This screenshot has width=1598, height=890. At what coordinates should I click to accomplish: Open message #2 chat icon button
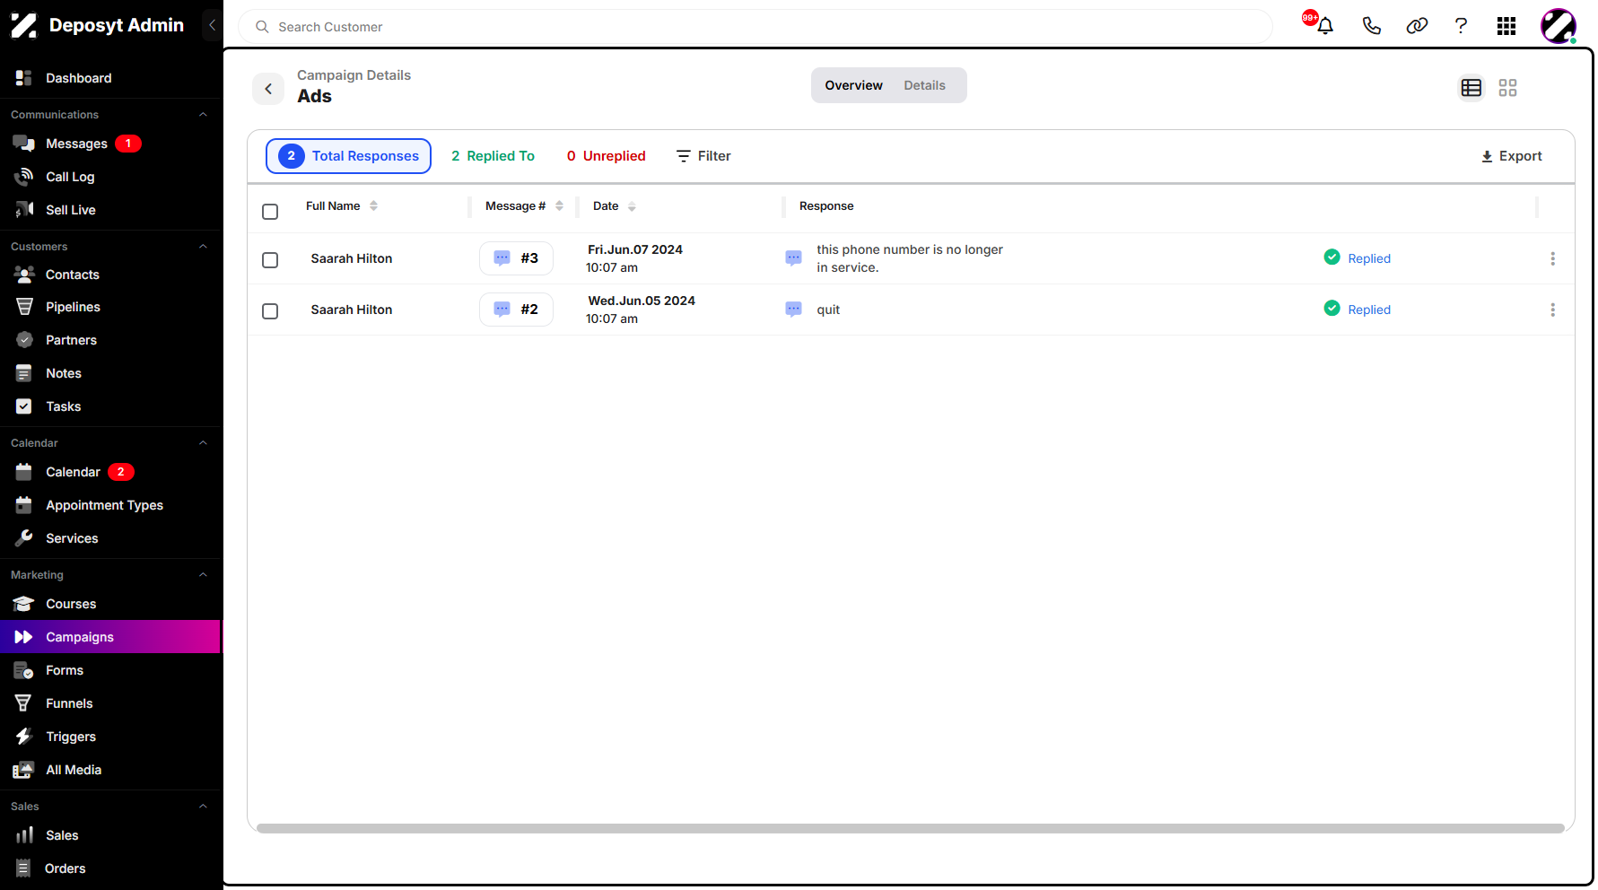coord(516,310)
